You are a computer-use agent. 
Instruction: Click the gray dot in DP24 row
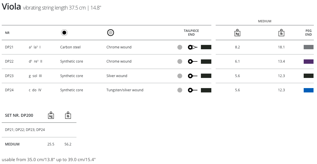180,90
